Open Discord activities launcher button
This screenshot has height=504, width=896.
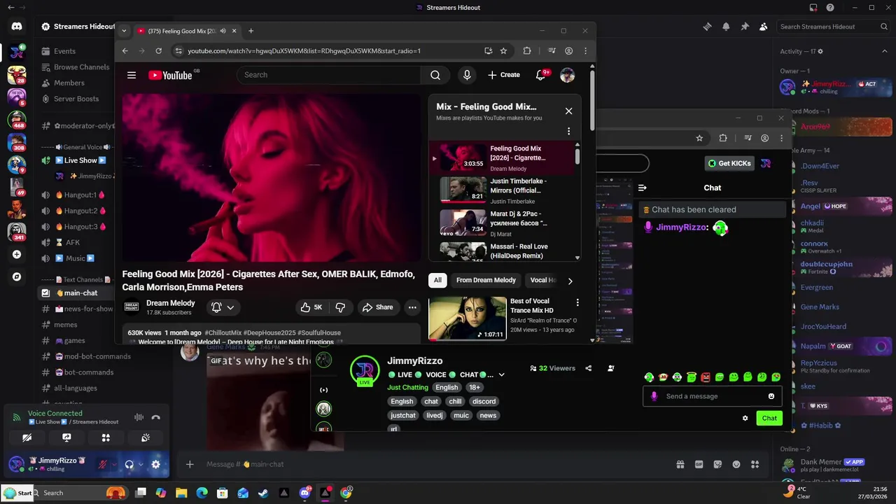(x=106, y=437)
